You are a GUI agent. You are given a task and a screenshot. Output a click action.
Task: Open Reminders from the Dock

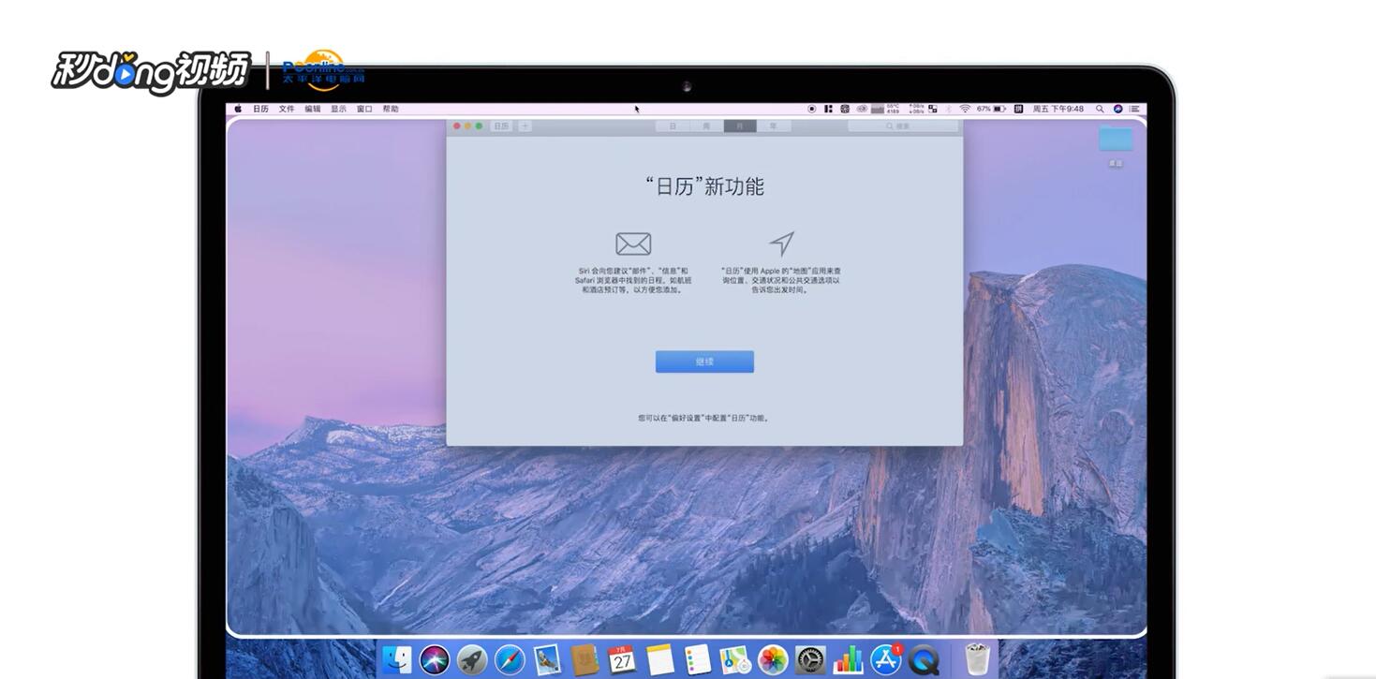point(698,659)
